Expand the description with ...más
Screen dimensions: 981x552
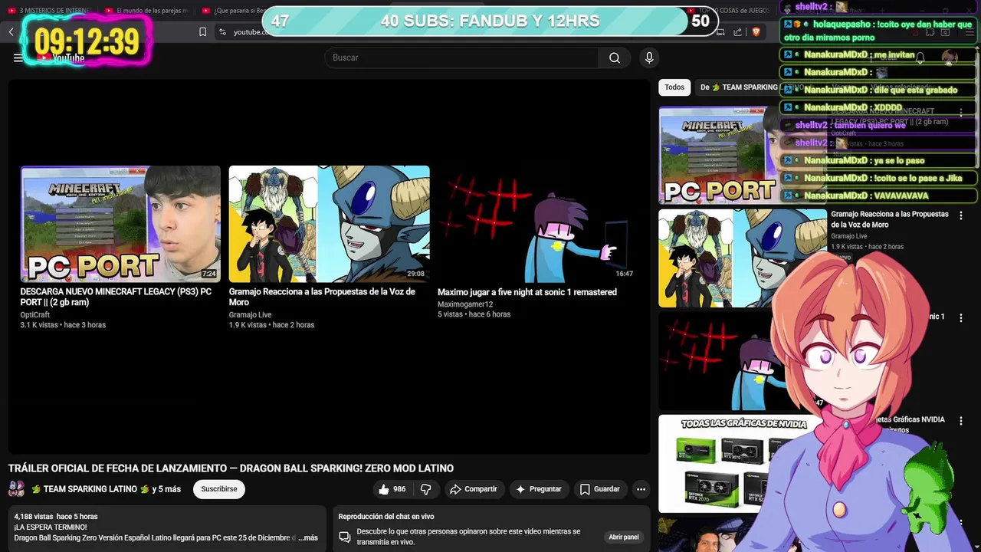tap(307, 537)
